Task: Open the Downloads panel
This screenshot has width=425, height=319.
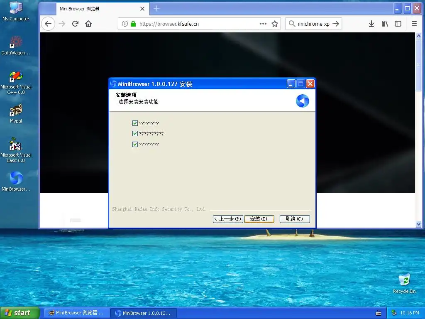Action: click(x=371, y=24)
